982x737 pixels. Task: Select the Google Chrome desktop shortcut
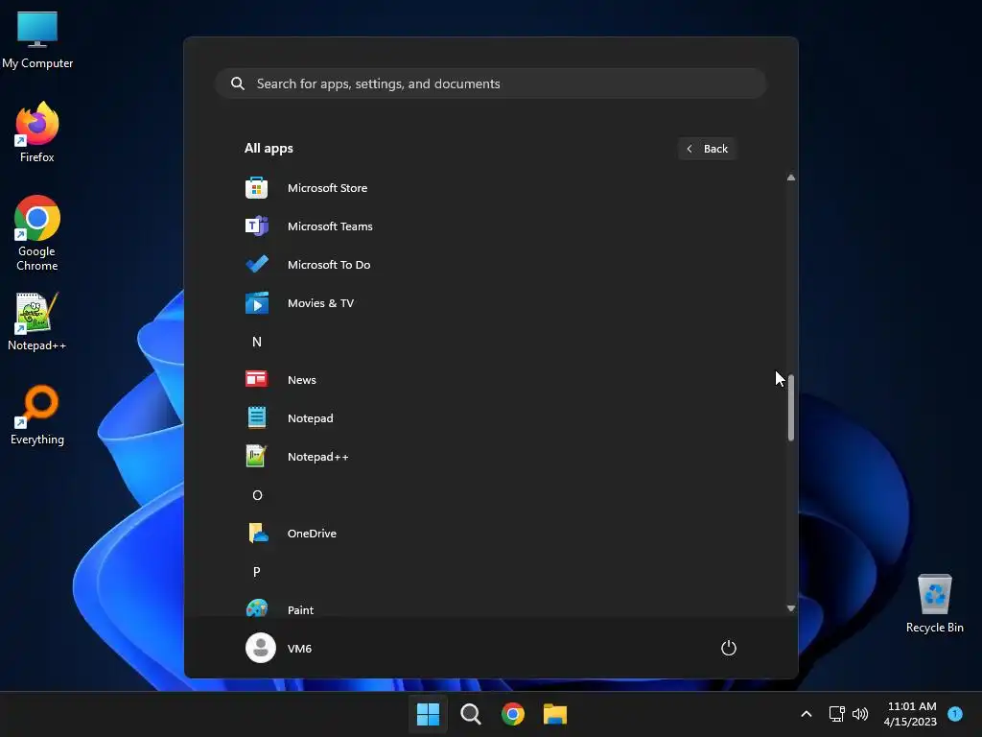pyautogui.click(x=37, y=233)
